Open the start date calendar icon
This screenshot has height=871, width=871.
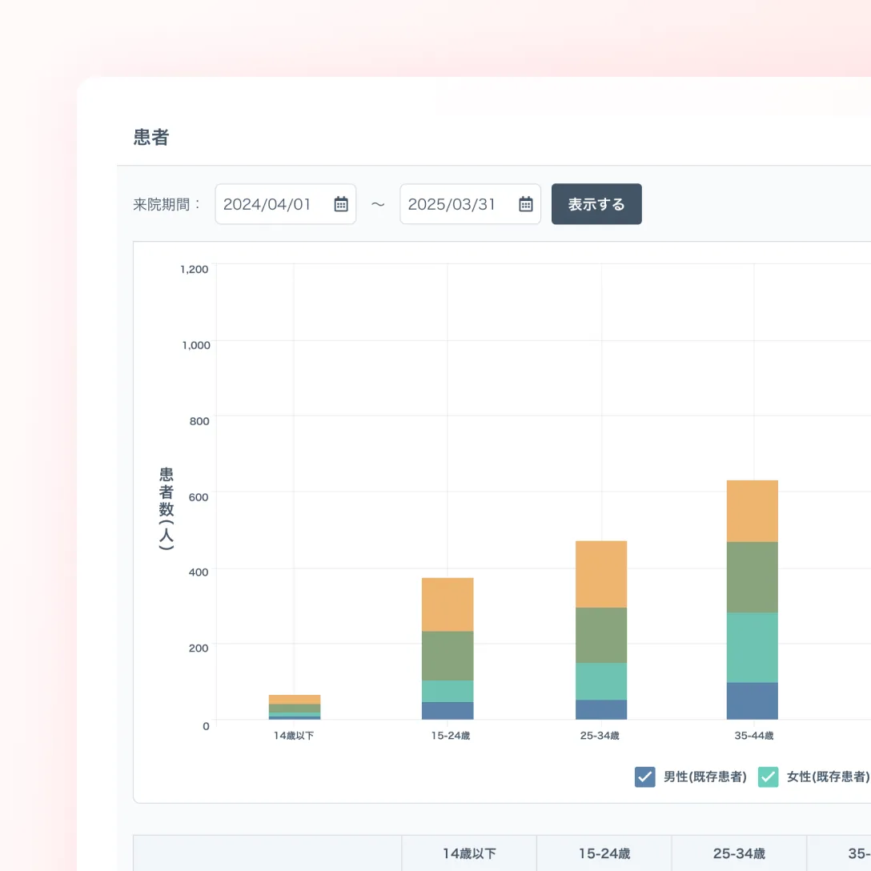pos(341,204)
